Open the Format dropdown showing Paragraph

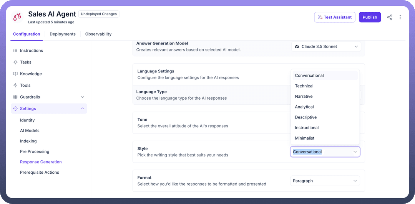[325, 181]
